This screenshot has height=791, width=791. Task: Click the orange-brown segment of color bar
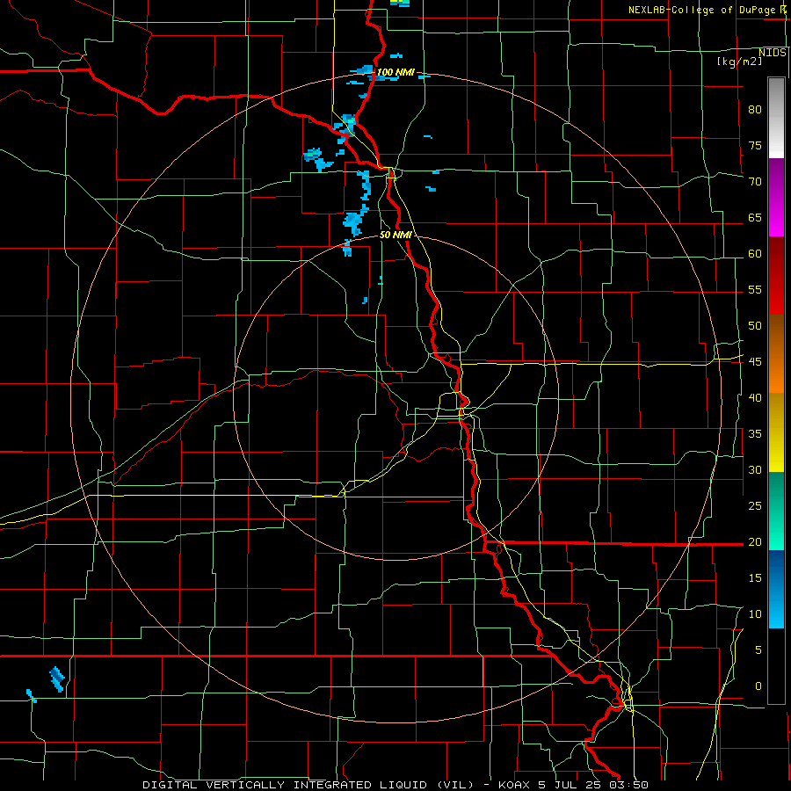pyautogui.click(x=776, y=353)
